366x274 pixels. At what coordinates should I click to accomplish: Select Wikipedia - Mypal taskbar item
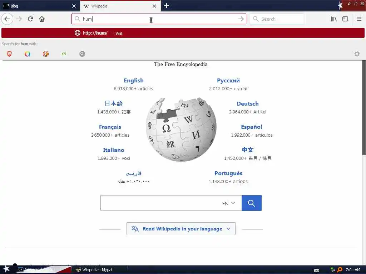point(99,270)
